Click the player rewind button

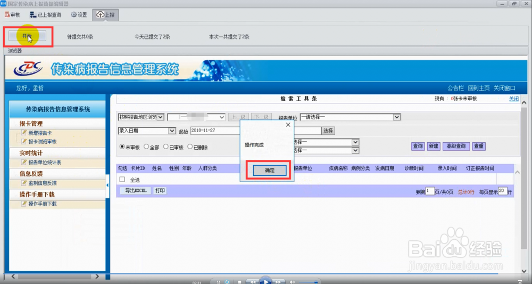click(x=253, y=282)
